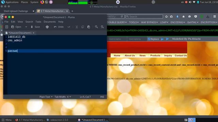Open the Menu button in bottom taskbar

click(x=6, y=120)
